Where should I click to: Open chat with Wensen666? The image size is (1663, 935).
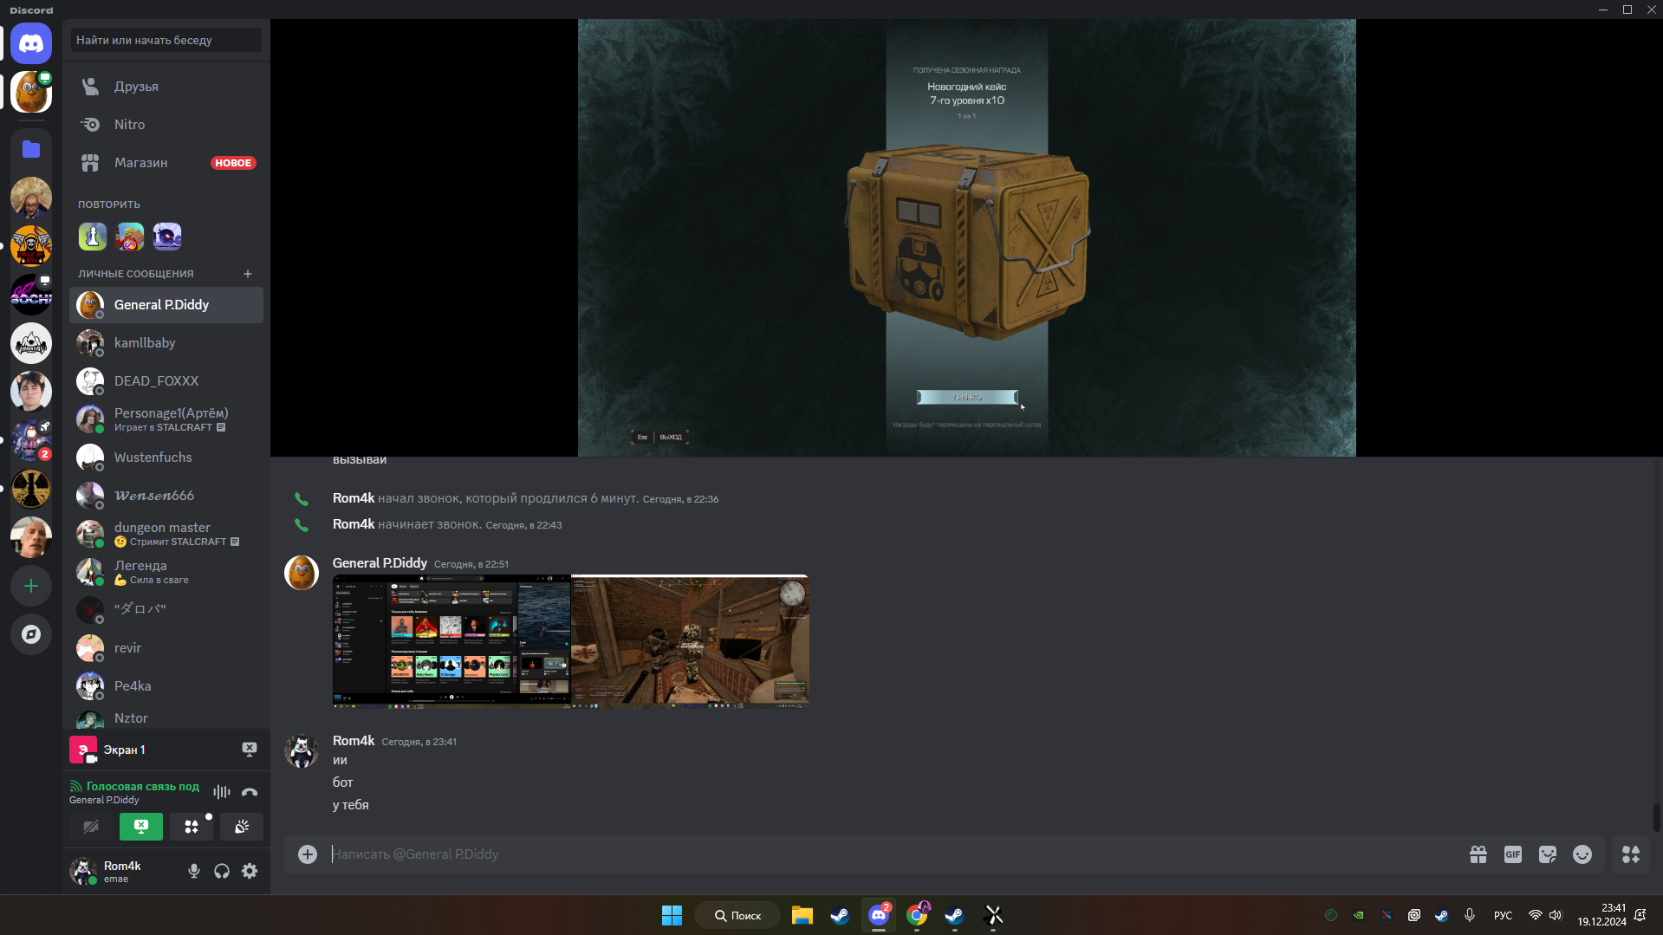pyautogui.click(x=166, y=496)
